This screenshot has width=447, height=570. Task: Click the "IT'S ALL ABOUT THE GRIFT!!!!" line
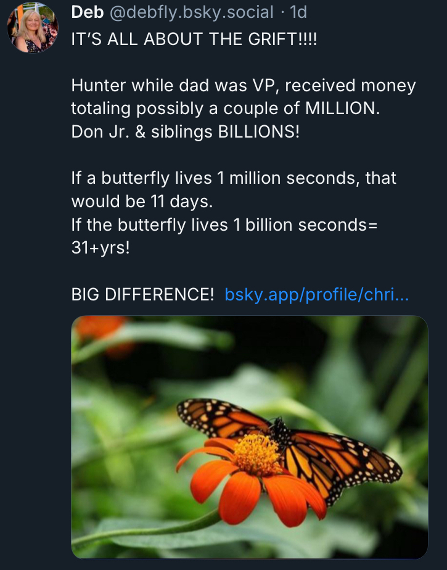click(x=194, y=40)
